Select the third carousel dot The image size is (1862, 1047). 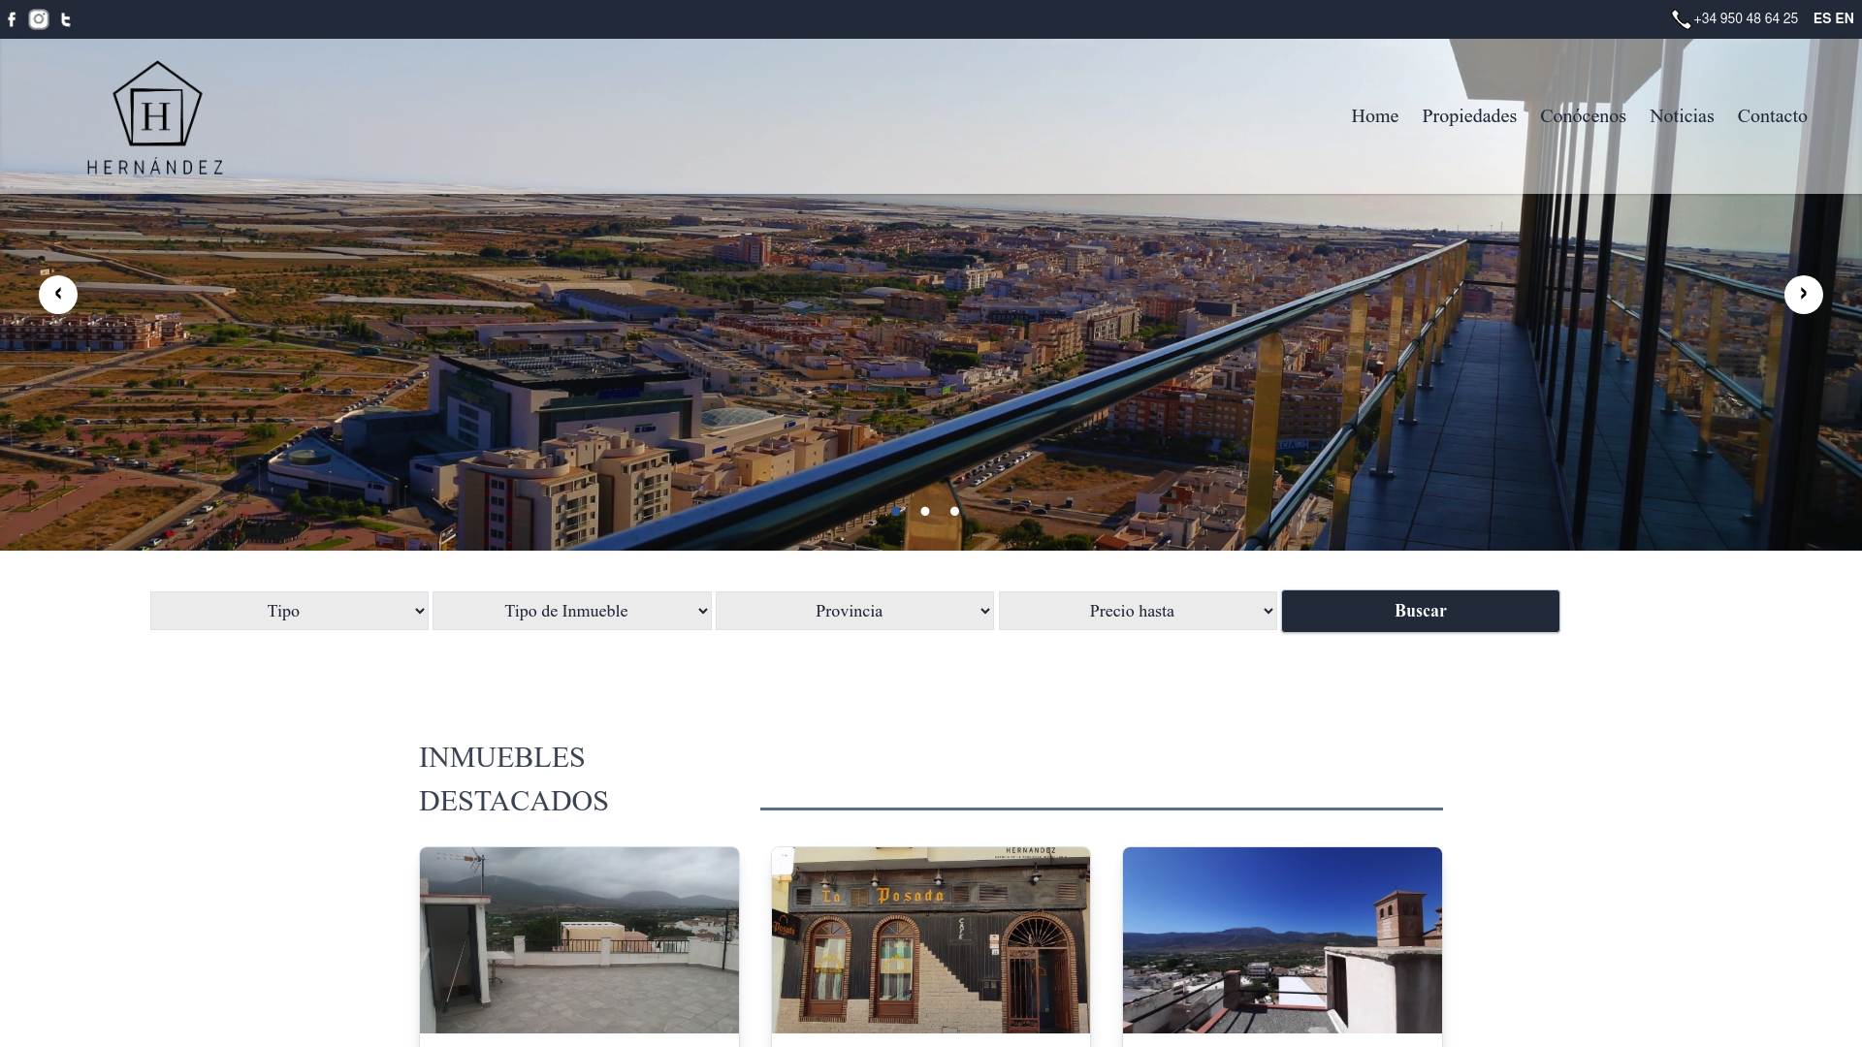[954, 511]
